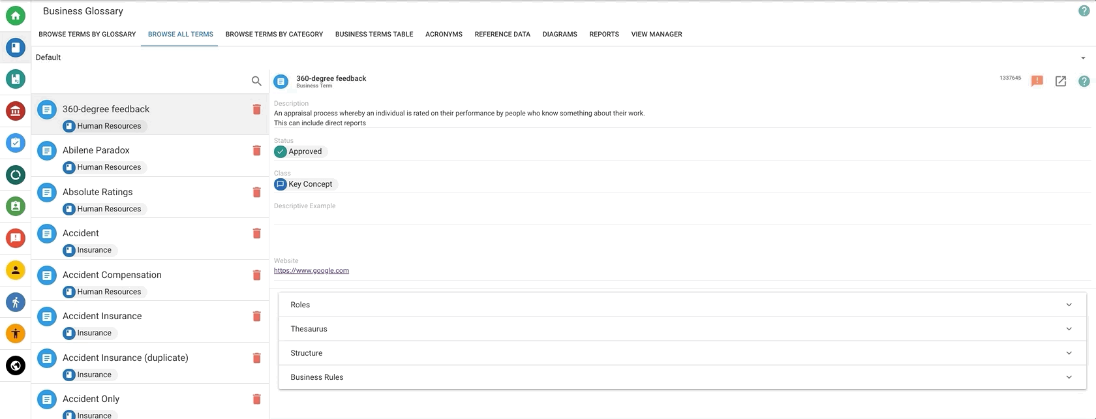
Task: Click the green home icon in sidebar
Action: coord(16,16)
